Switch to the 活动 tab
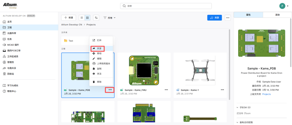 277,15
